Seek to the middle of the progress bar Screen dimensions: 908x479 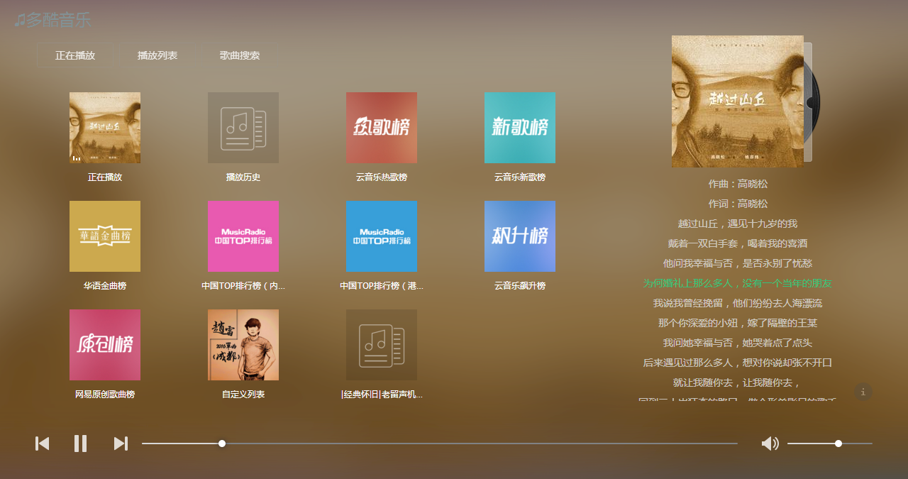(x=440, y=444)
